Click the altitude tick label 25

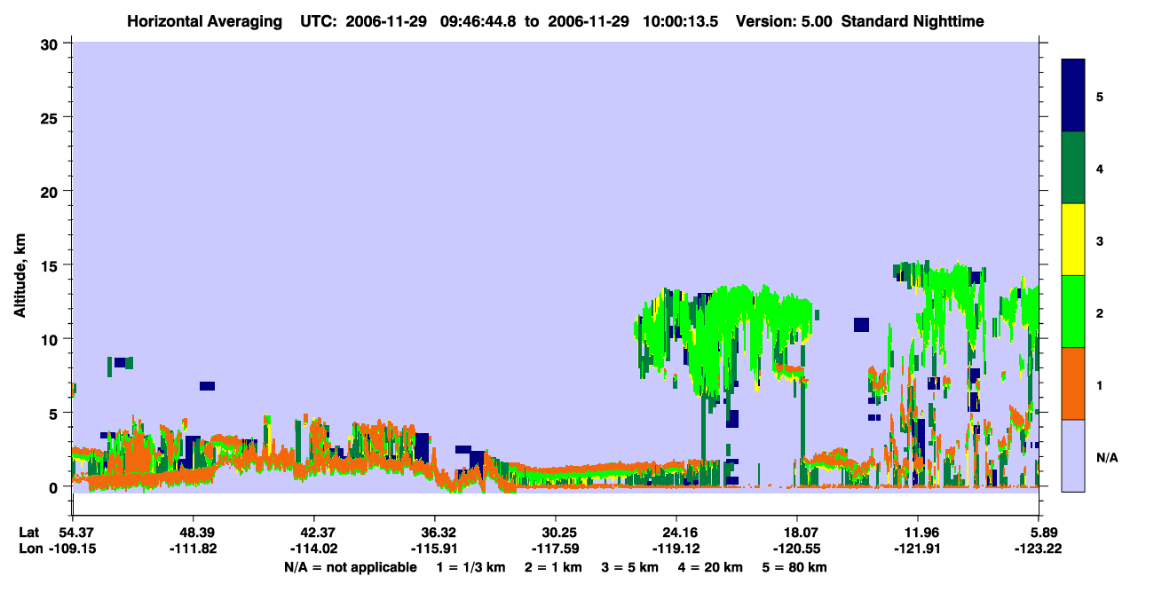coord(51,117)
